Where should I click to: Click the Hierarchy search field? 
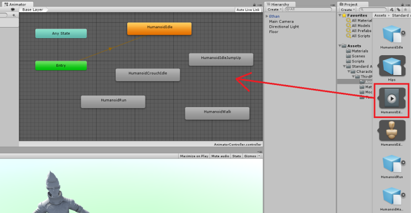pos(308,9)
